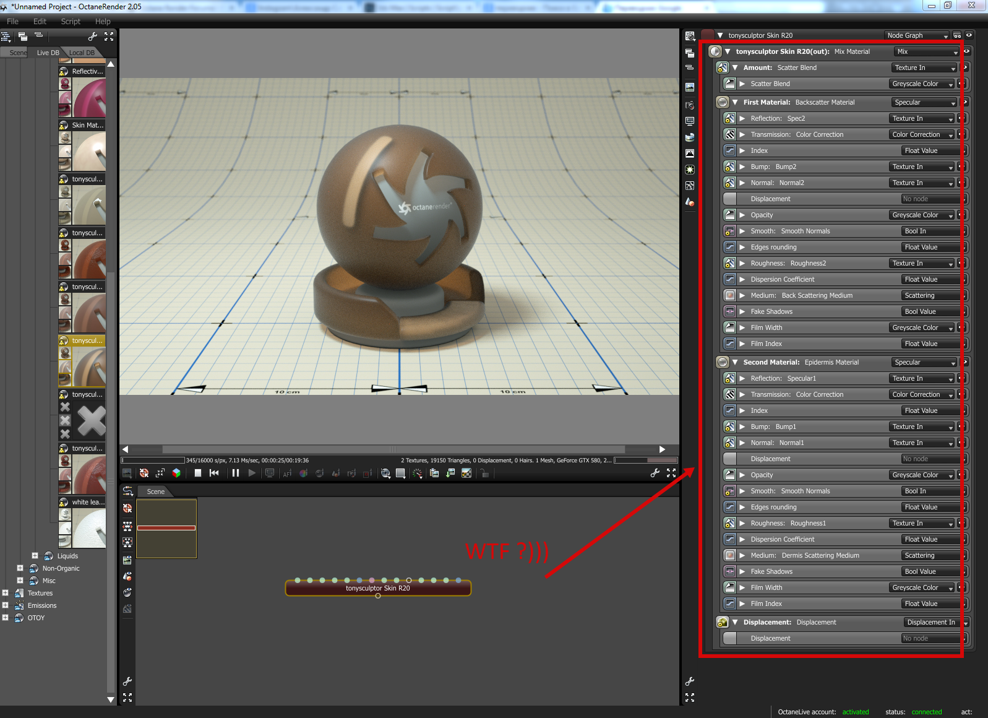Click the copy render to clipboard icon

434,474
